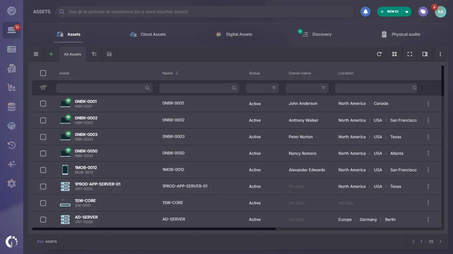453x254 pixels.
Task: Add a new asset with plus icon
Action: tap(51, 54)
